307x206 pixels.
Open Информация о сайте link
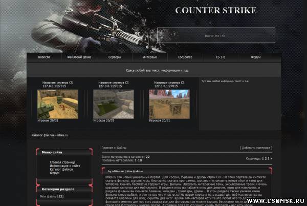click(x=65, y=166)
